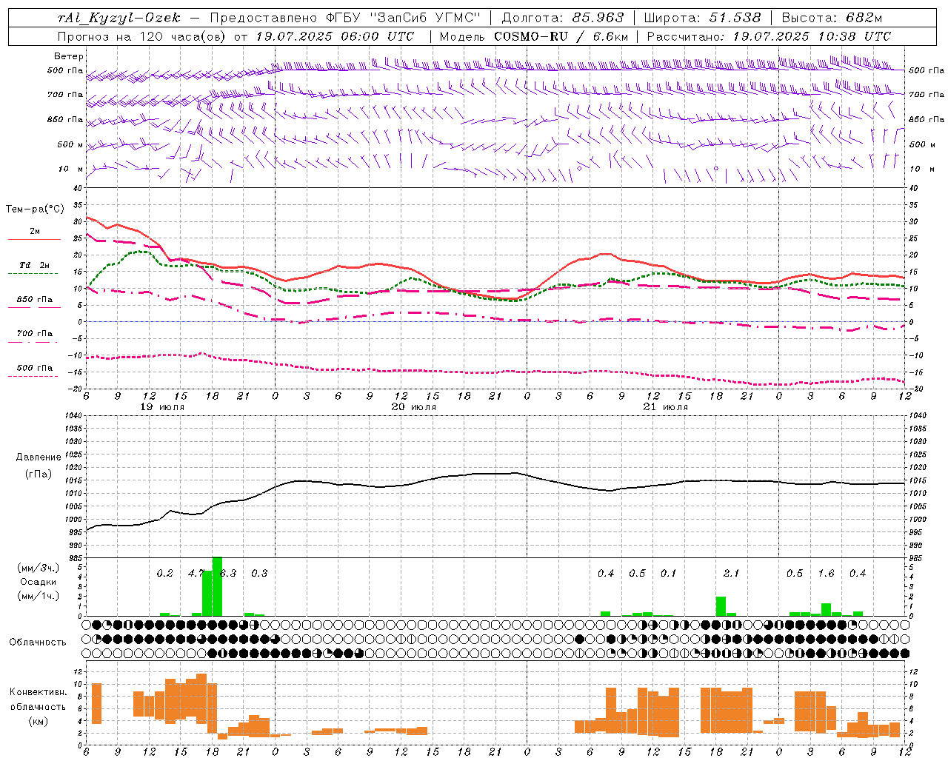Click the solid red 2м legend line

pos(34,240)
